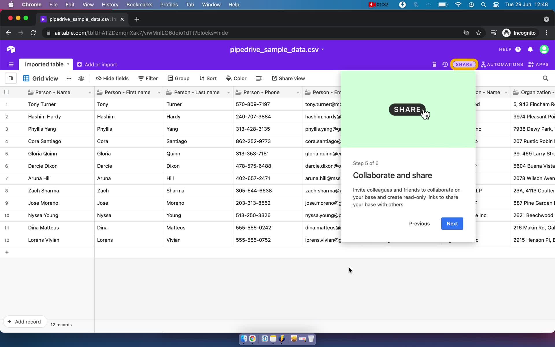
Task: Click Add or import table
Action: coord(97,64)
